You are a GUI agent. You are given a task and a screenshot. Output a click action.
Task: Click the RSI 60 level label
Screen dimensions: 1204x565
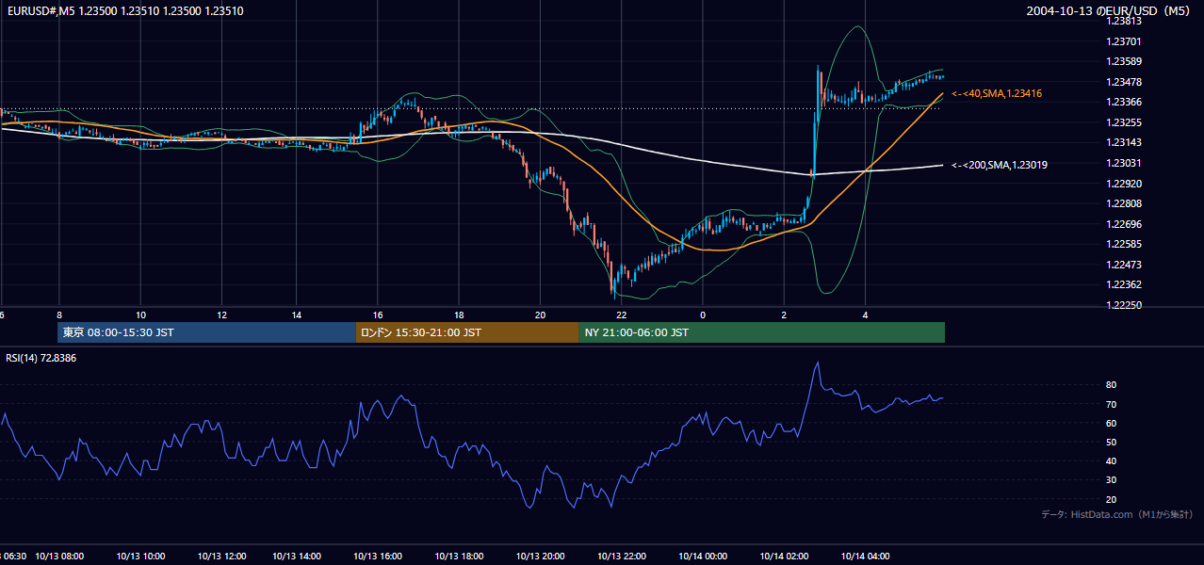point(1111,423)
